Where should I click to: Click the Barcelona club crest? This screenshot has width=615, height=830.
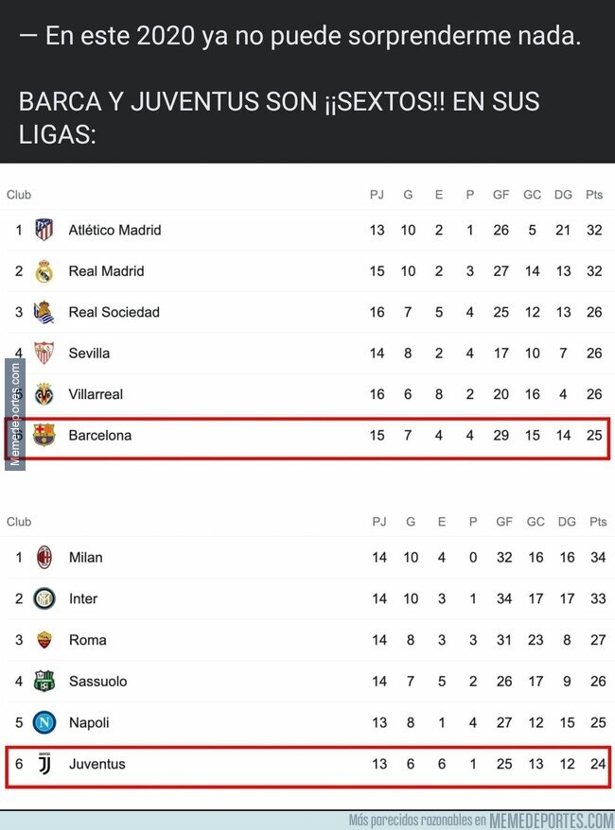click(44, 435)
